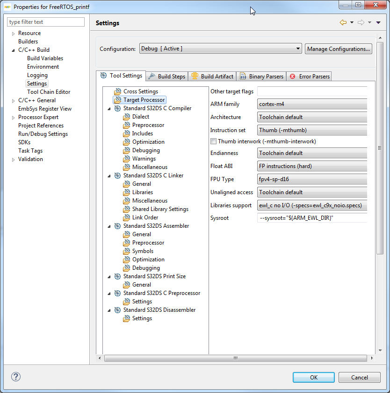The height and width of the screenshot is (393, 390).
Task: Click the Error Parsers red X icon
Action: click(x=293, y=77)
